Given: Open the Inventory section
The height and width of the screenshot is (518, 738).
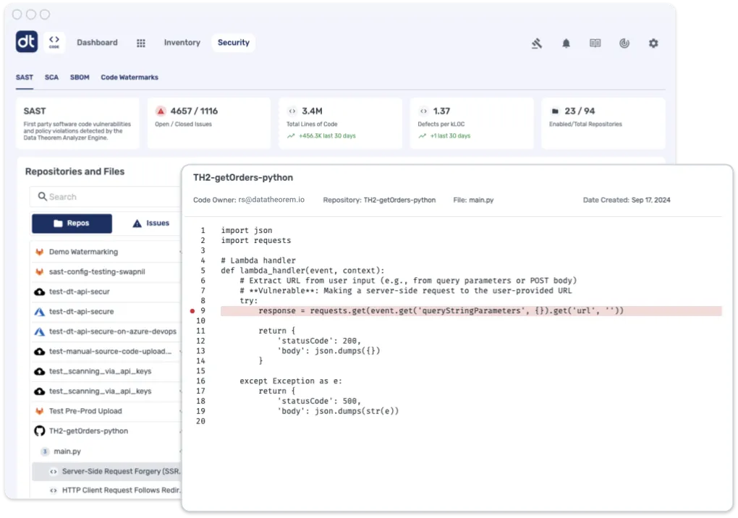Looking at the screenshot, I should coord(182,43).
